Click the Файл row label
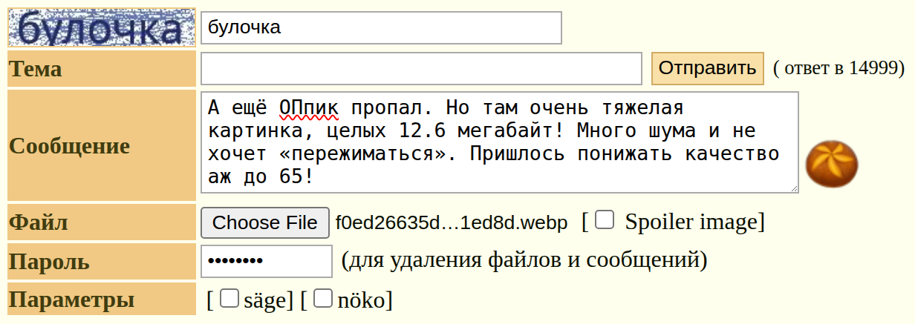 click(38, 222)
